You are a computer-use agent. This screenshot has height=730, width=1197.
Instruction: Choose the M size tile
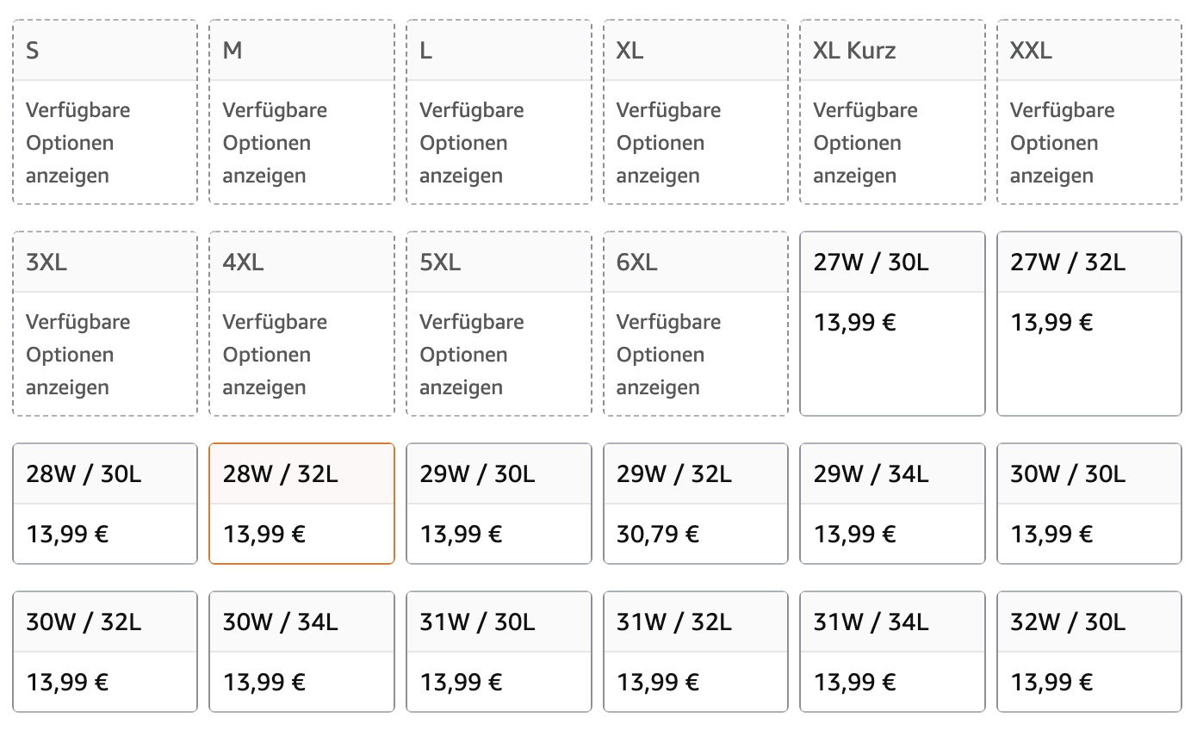301,112
